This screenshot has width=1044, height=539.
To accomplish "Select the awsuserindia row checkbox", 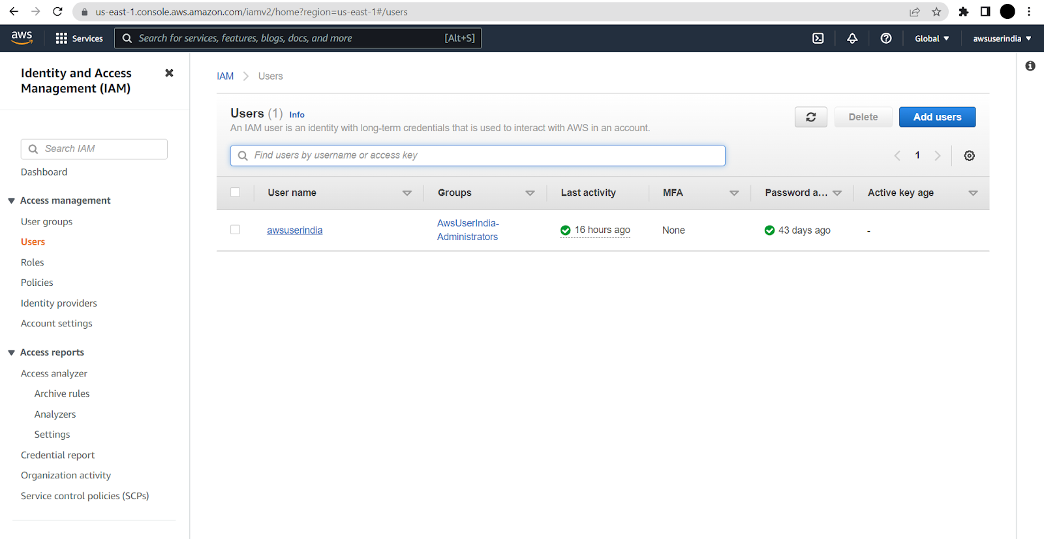I will [236, 230].
